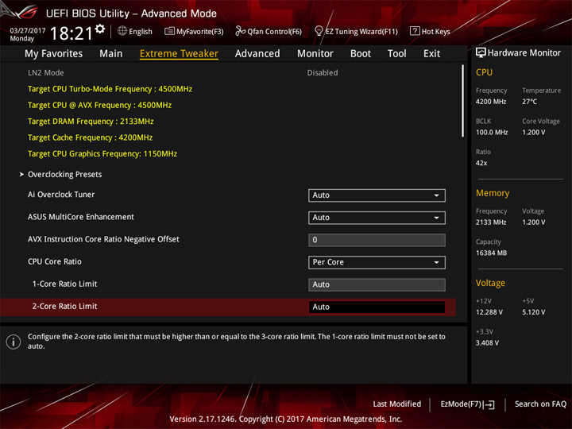
Task: Click the 18:21 clock display
Action: coord(71,33)
